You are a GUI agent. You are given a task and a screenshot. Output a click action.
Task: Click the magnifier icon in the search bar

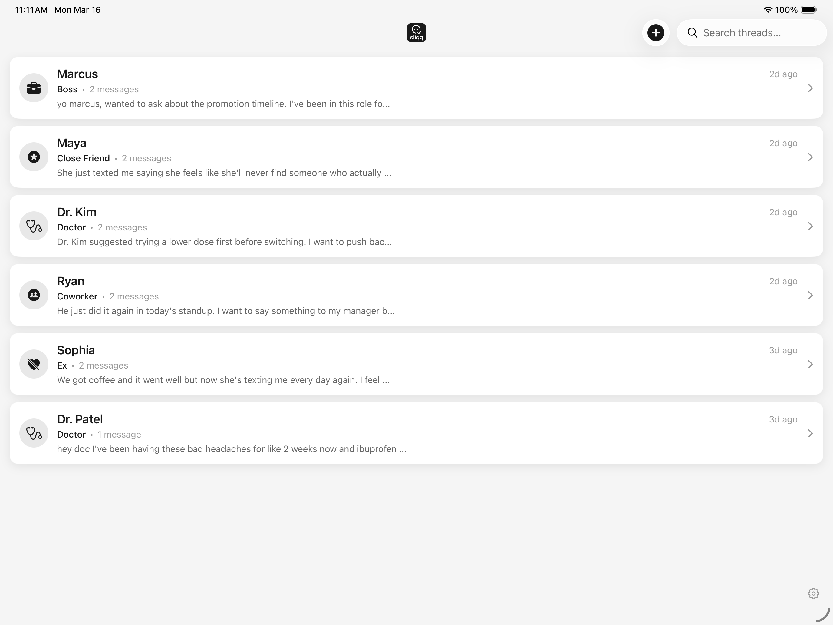click(x=692, y=33)
